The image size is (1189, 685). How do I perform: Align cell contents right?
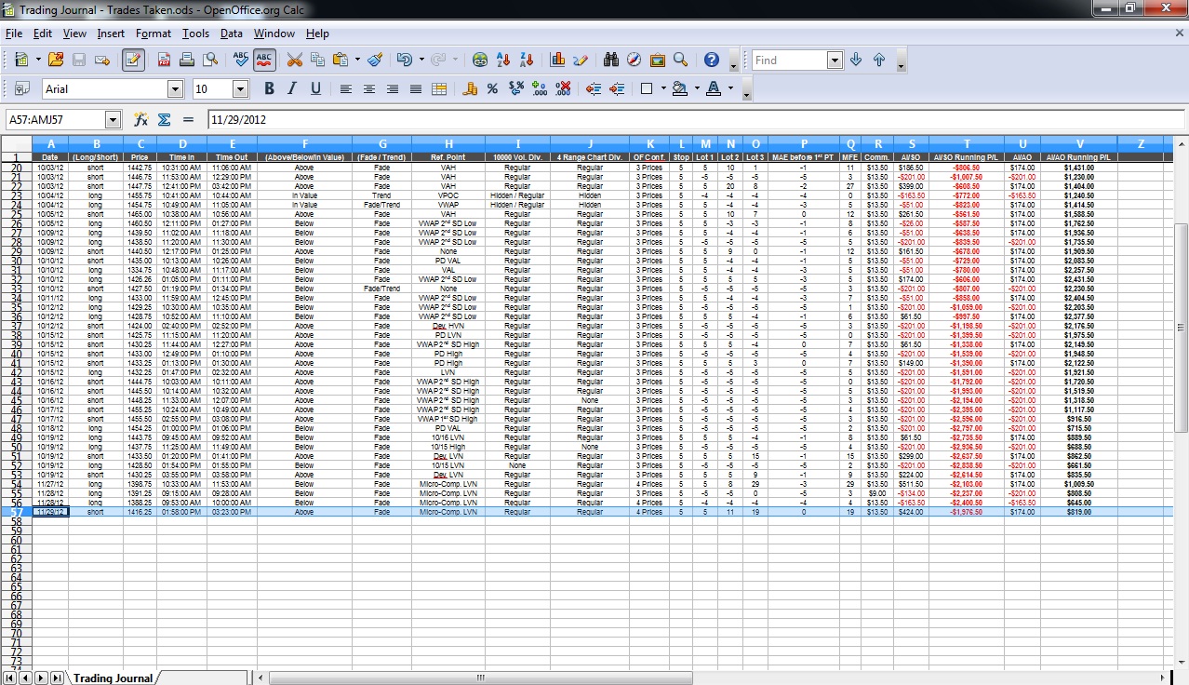coord(393,88)
